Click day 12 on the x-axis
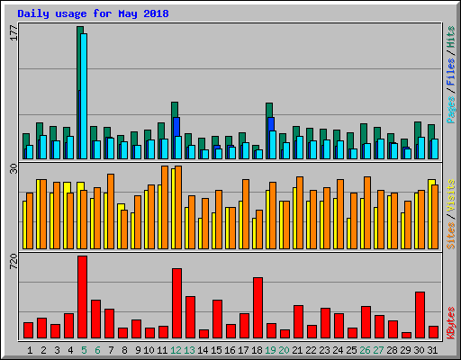The height and width of the screenshot is (360, 461). (176, 350)
